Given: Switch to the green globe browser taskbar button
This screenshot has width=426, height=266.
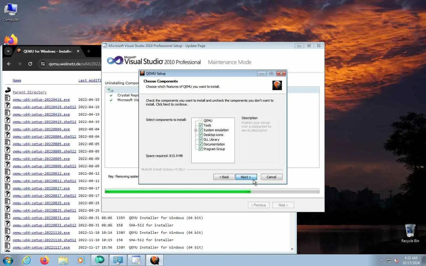Looking at the screenshot, I should (100, 260).
